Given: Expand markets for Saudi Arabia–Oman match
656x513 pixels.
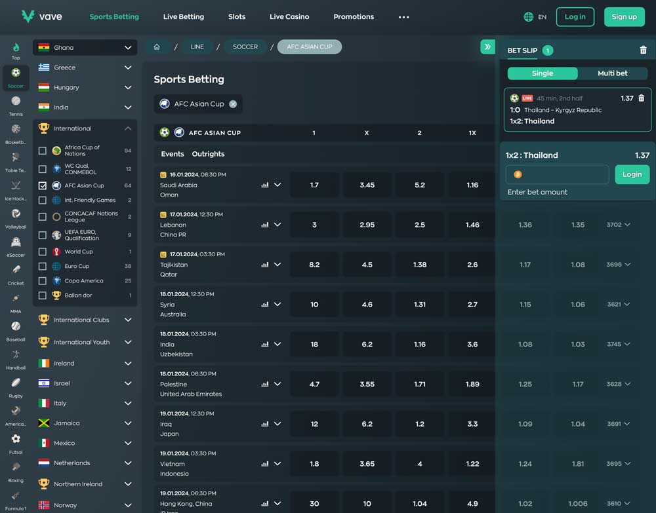Looking at the screenshot, I should pos(277,185).
